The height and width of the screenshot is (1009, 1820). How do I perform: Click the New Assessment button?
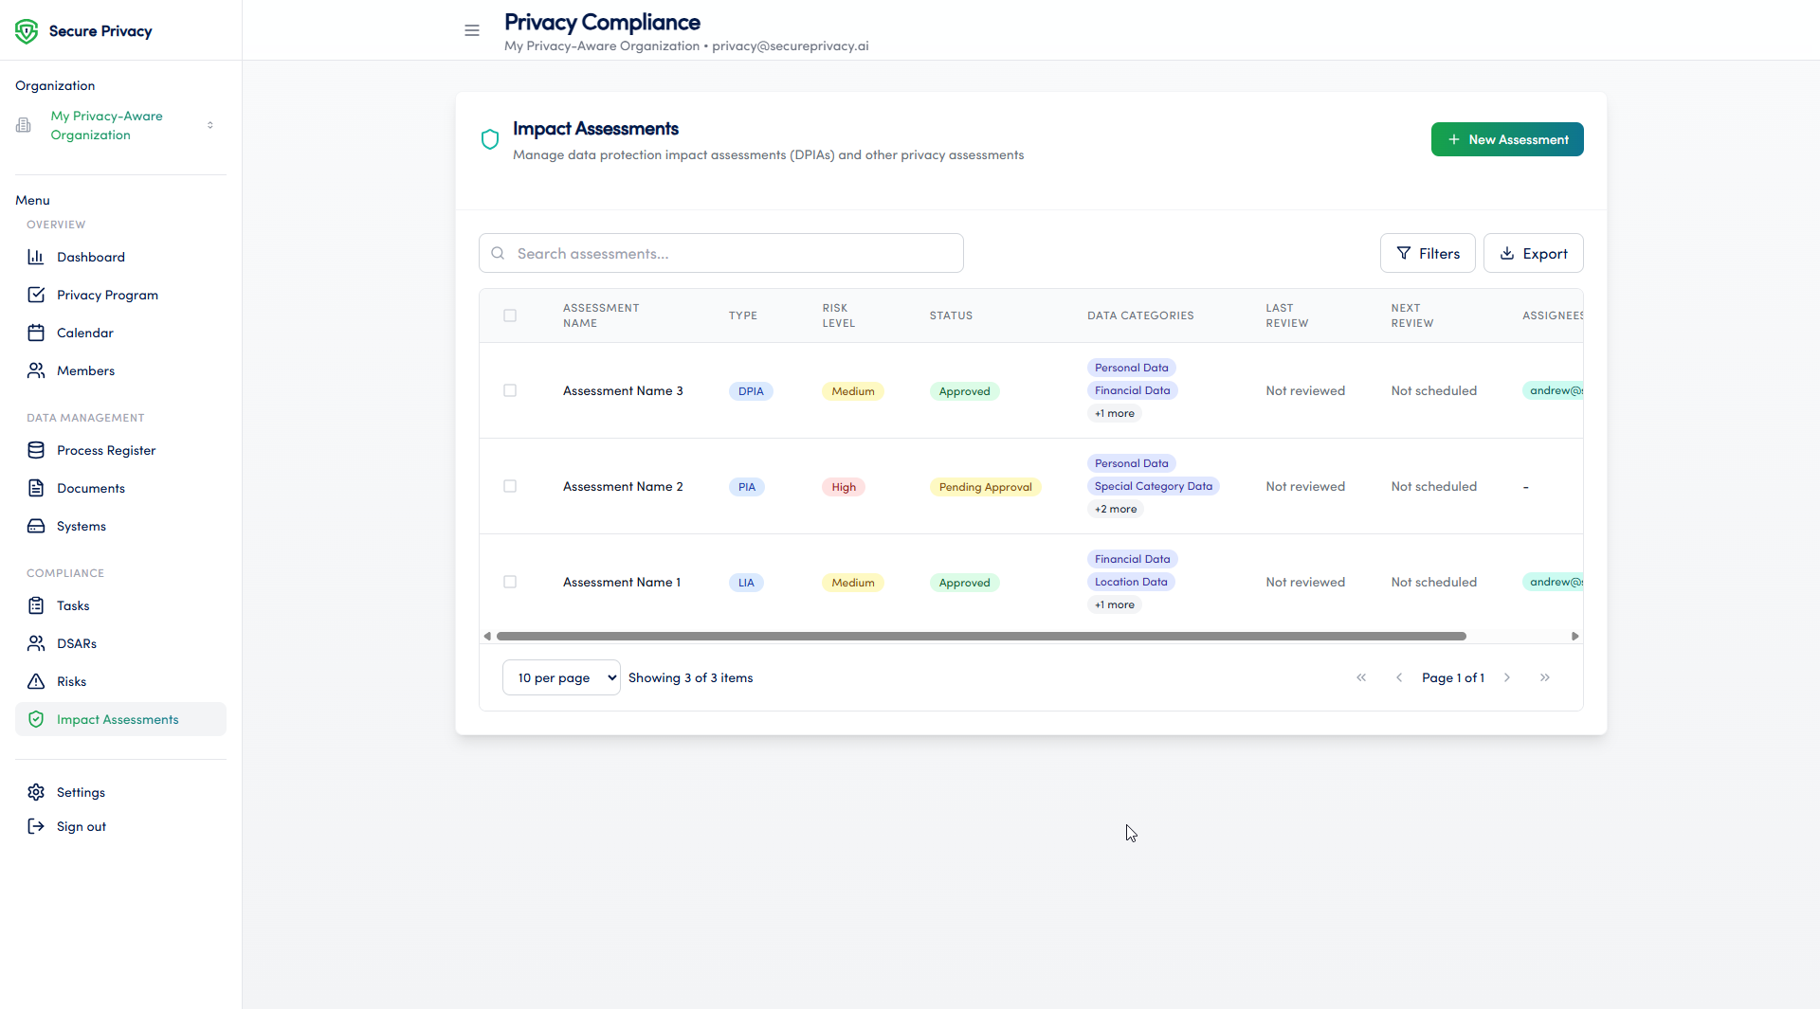pos(1506,139)
